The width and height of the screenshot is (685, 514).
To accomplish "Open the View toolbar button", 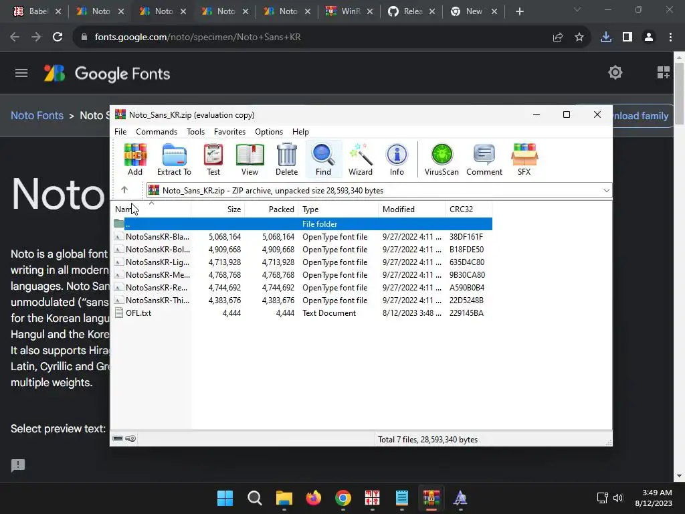I will click(250, 159).
